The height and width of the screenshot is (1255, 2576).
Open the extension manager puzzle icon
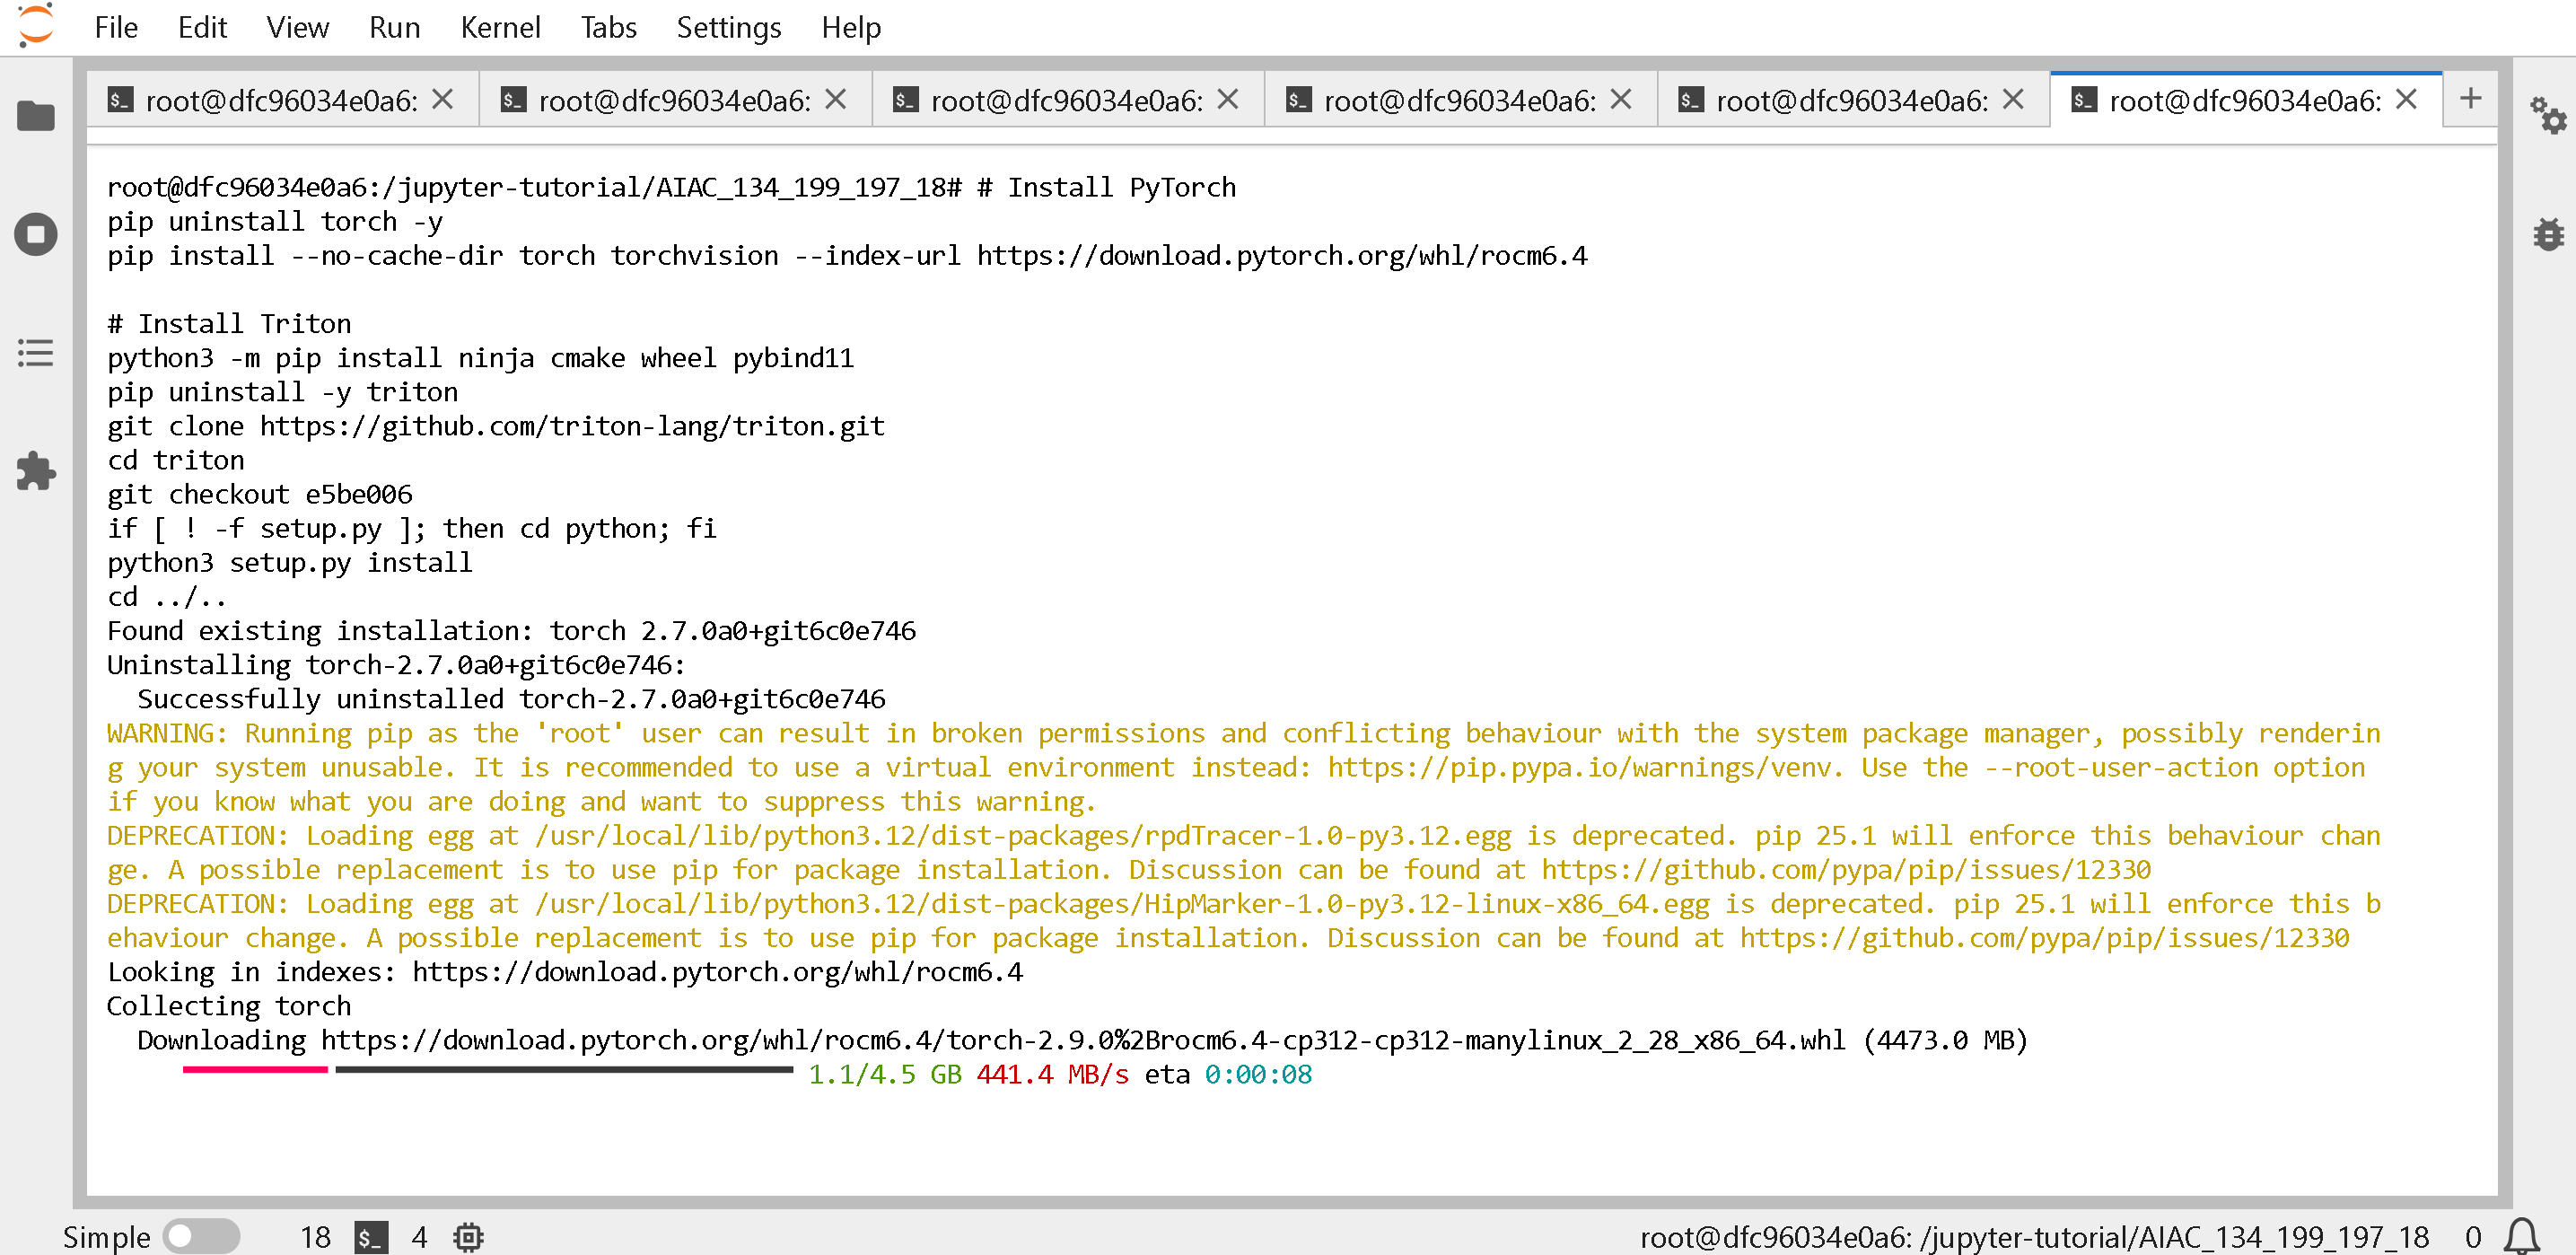[36, 471]
